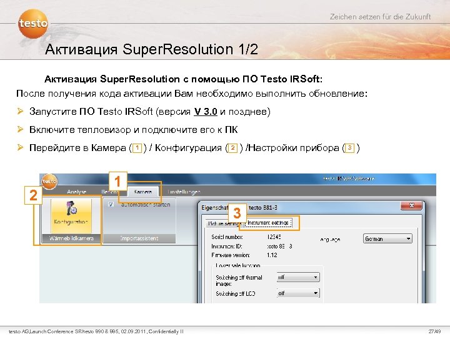
Task: Click the Serial number value 12345
Action: click(x=274, y=237)
